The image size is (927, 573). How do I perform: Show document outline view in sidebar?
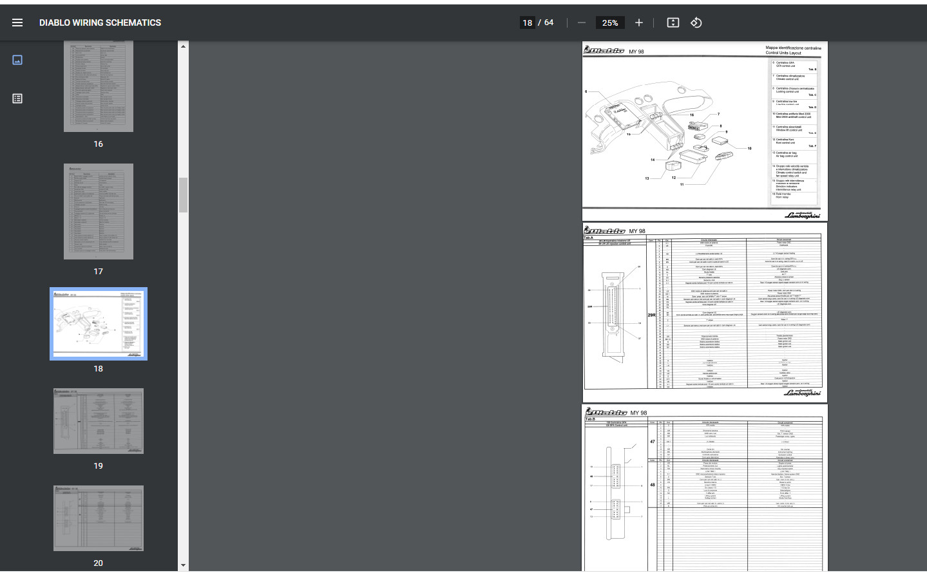17,99
